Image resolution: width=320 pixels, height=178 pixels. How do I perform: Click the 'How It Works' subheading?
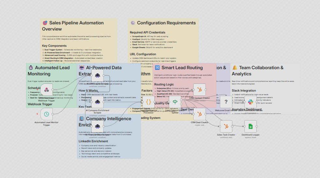click(x=88, y=91)
